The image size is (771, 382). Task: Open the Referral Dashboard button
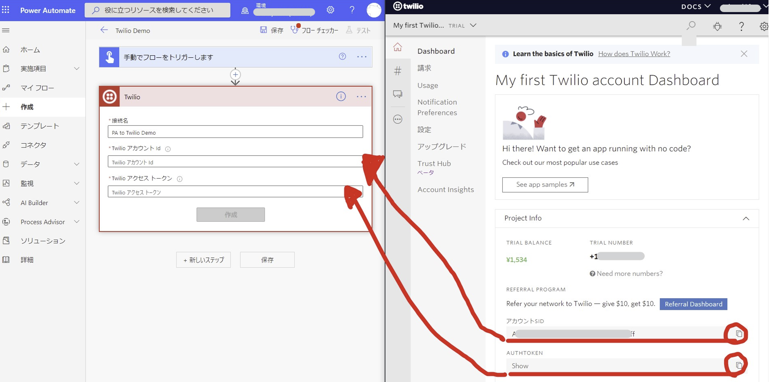tap(693, 304)
